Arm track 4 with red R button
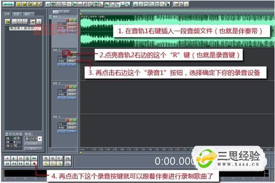 pos(67,120)
